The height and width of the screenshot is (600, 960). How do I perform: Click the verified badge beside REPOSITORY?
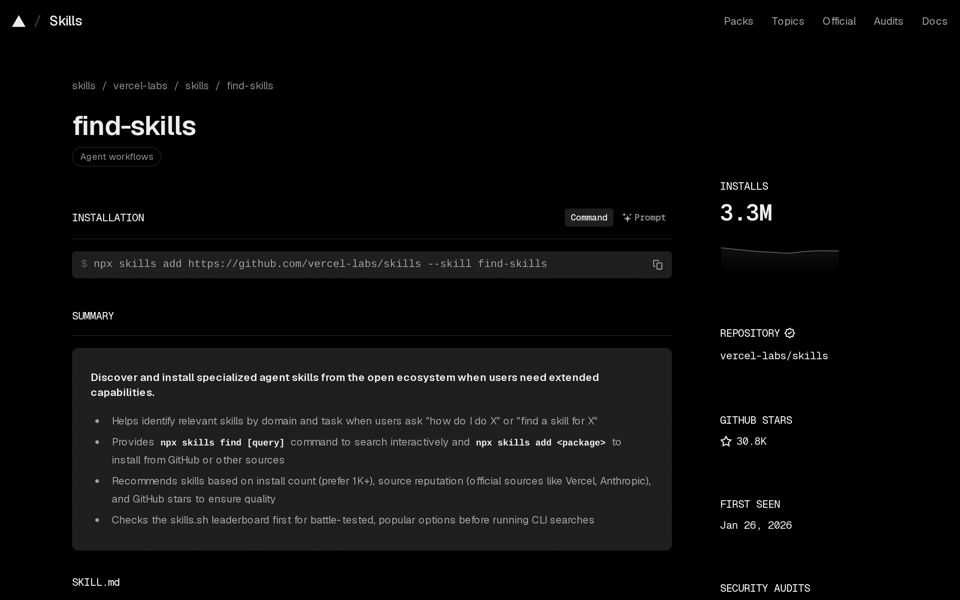pyautogui.click(x=789, y=333)
